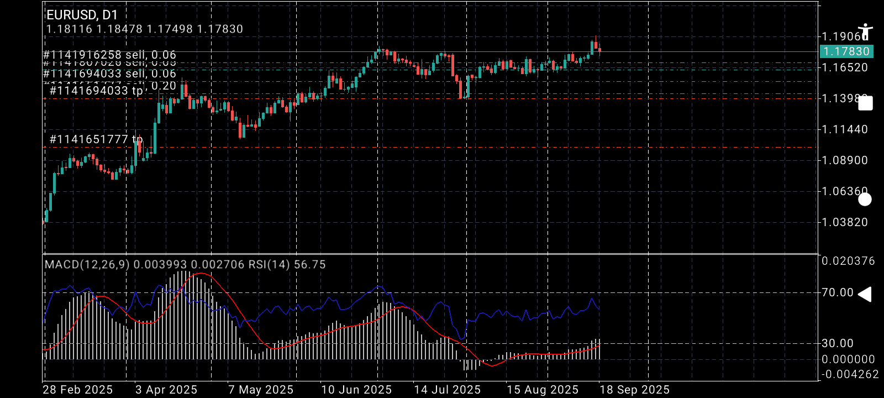The width and height of the screenshot is (884, 398).
Task: Select the #1141694033 sell, 0.06 order label
Action: click(x=109, y=74)
